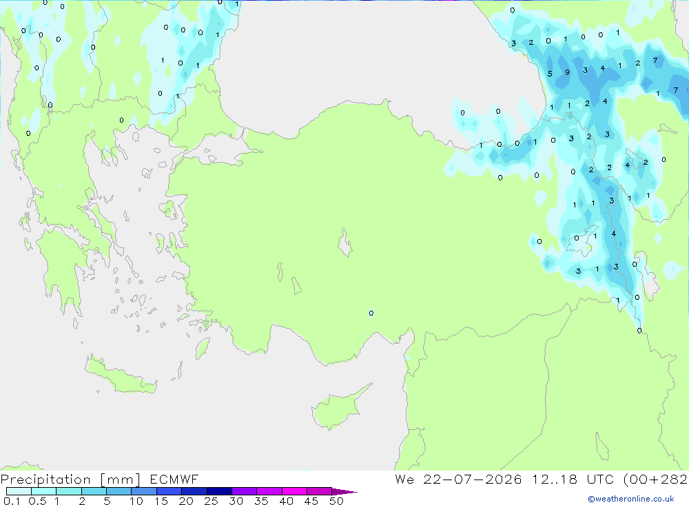Click the island of Cyprus on the map
The height and width of the screenshot is (505, 689).
[340, 406]
